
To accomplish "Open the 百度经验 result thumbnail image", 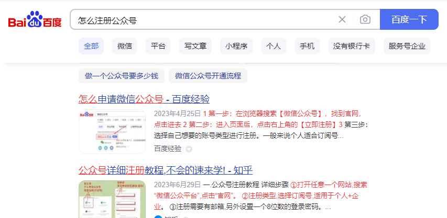I will [112, 131].
